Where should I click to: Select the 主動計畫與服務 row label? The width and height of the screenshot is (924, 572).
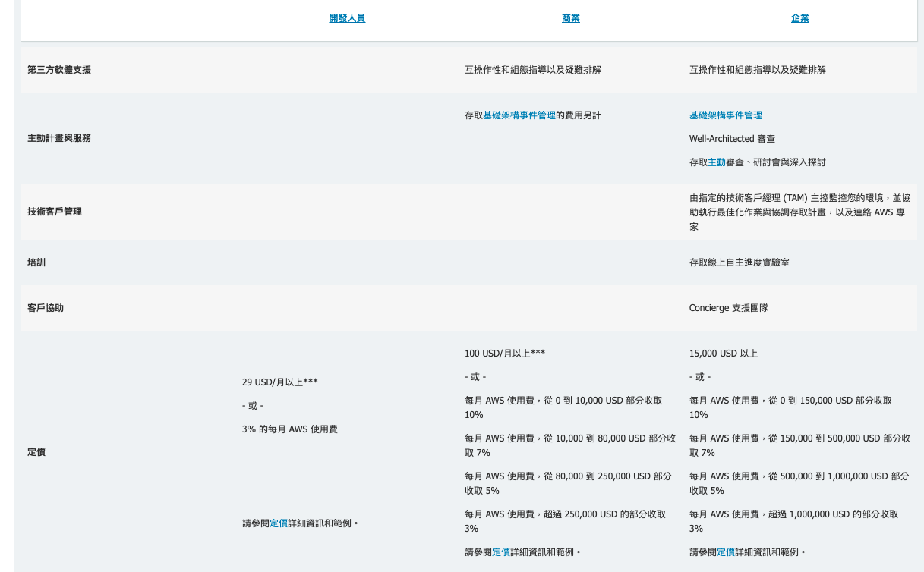click(x=59, y=138)
